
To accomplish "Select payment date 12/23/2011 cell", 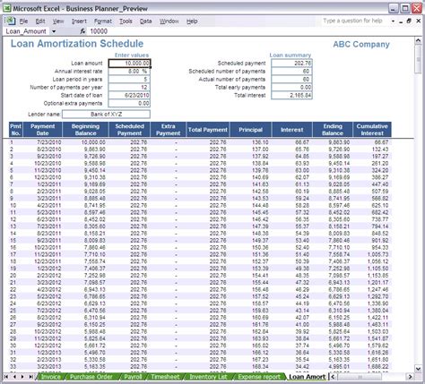I will click(43, 261).
